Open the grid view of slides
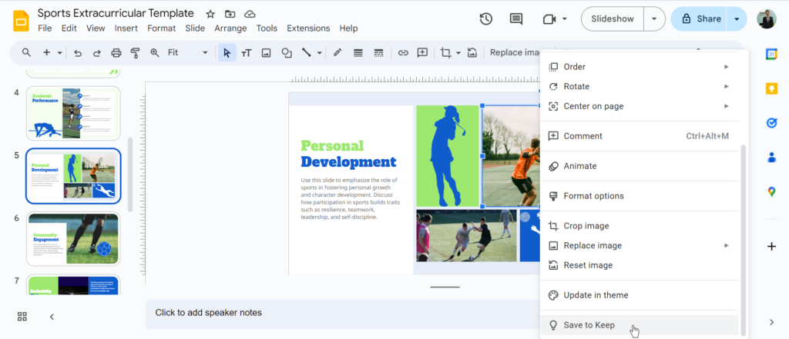The height and width of the screenshot is (339, 789). pos(22,317)
